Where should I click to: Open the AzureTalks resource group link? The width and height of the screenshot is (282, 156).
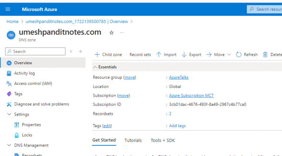[179, 77]
